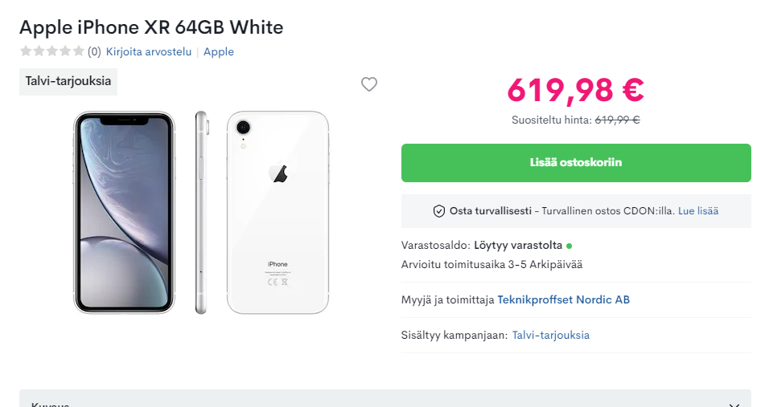This screenshot has width=765, height=407.
Task: Select the iPhone side profile image
Action: pos(201,212)
